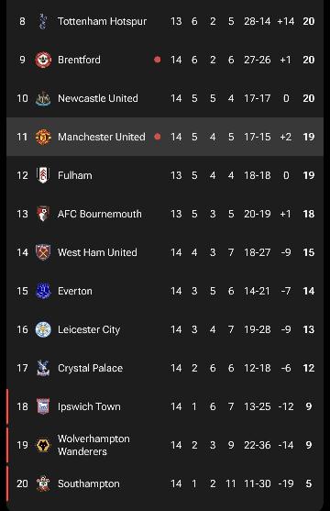This screenshot has height=511, width=330.
Task: Open Leicester City's 19-28 goals record
Action: tap(258, 329)
